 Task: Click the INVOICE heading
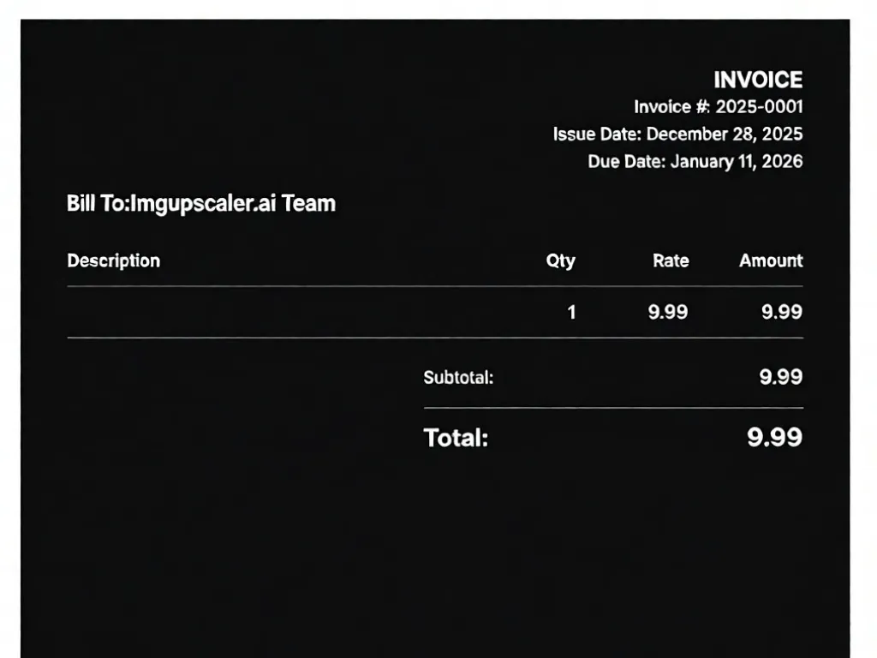[758, 80]
